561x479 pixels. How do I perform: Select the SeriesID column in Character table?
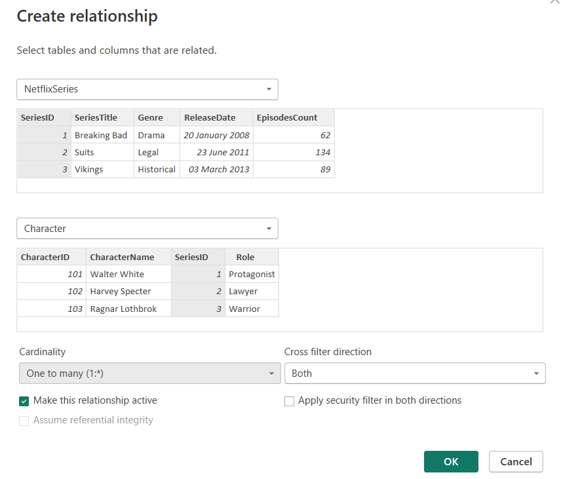[191, 258]
